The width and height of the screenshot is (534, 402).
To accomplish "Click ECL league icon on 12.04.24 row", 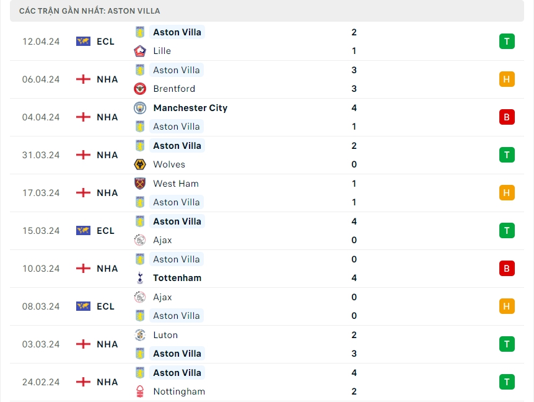I will pyautogui.click(x=83, y=41).
